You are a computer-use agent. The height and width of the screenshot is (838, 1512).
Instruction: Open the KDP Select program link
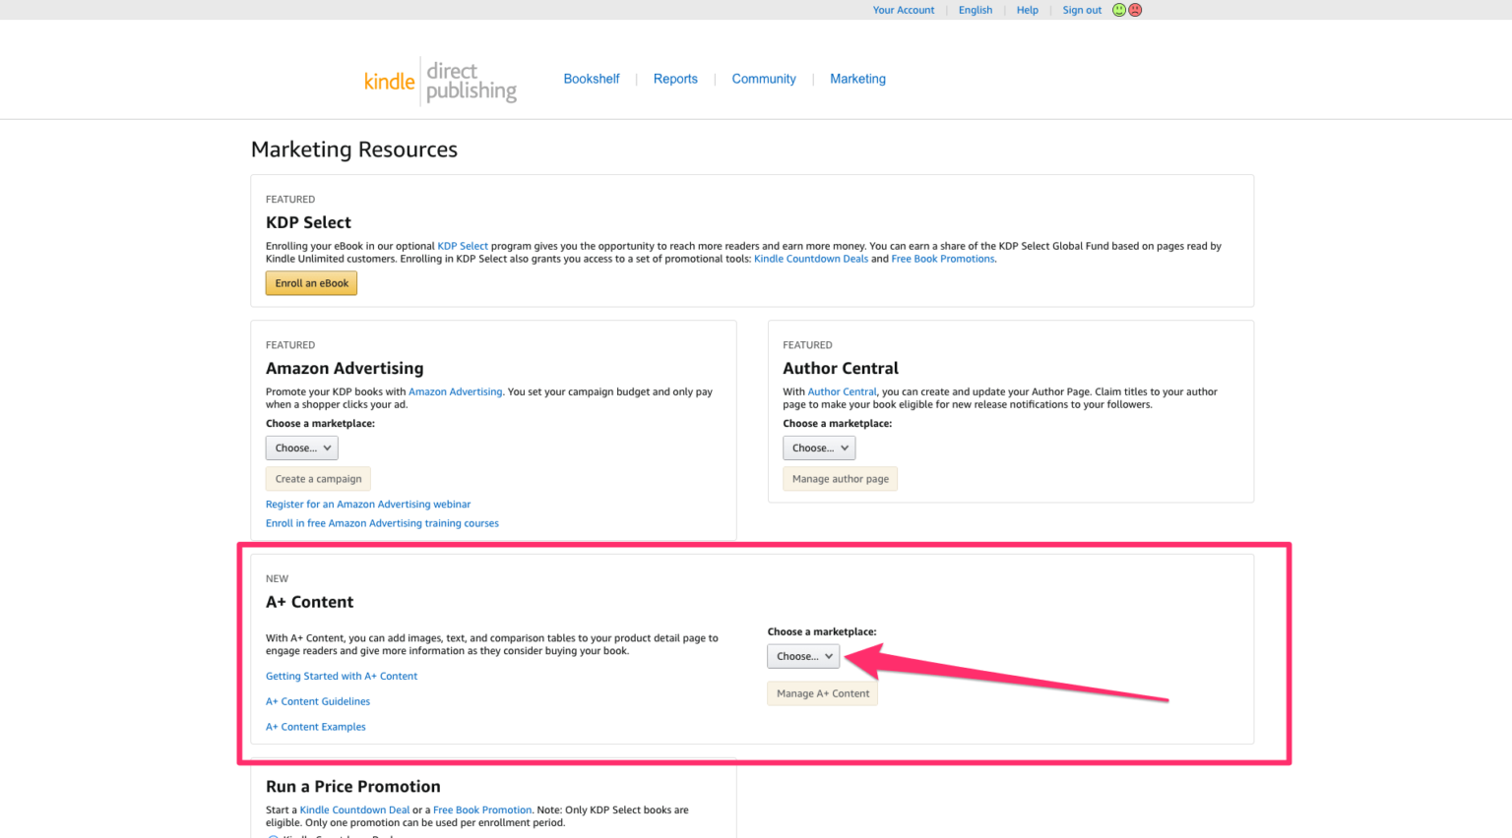463,245
